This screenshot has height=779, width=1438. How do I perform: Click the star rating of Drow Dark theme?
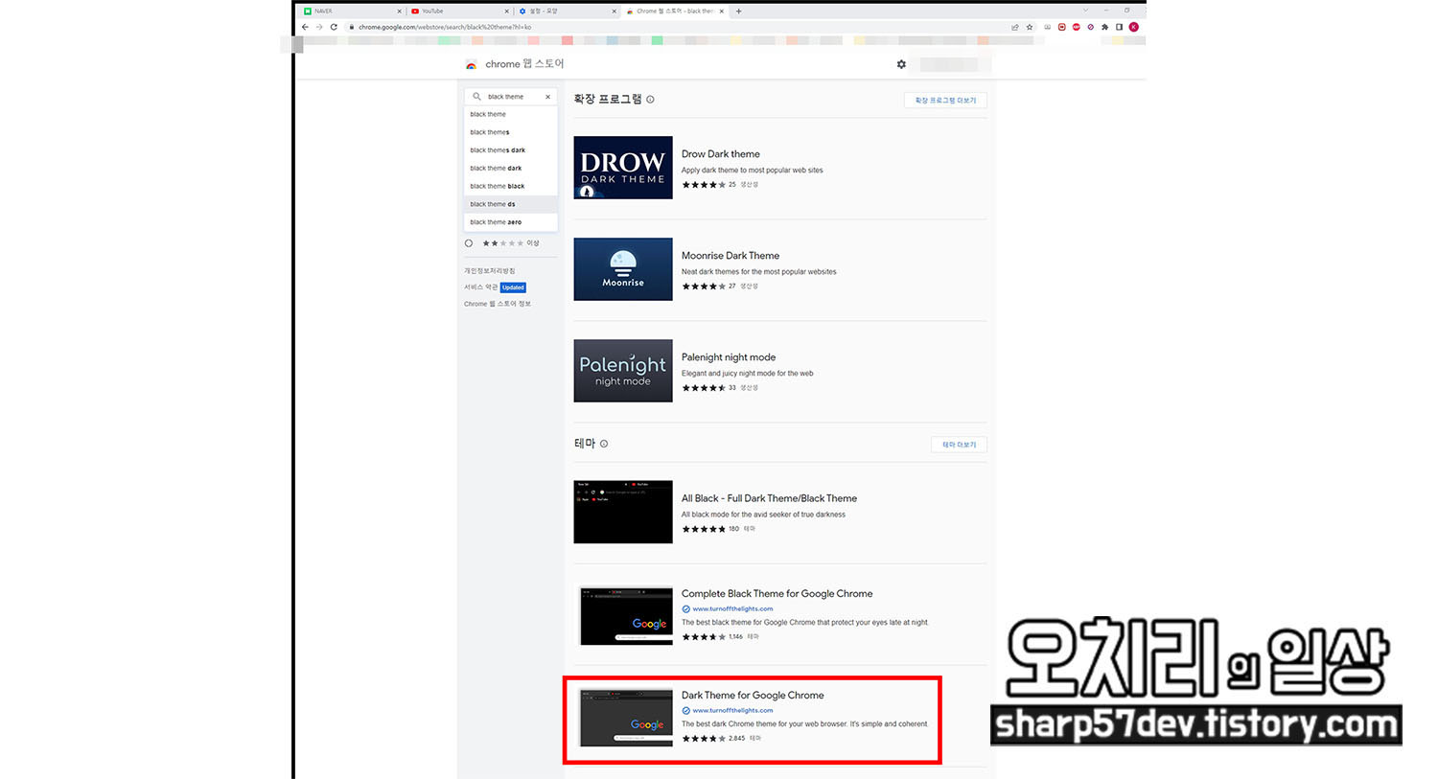[x=704, y=185]
